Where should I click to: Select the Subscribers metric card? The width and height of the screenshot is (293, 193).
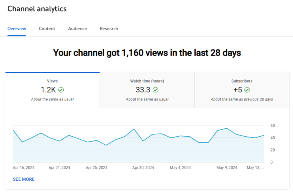coord(242,90)
